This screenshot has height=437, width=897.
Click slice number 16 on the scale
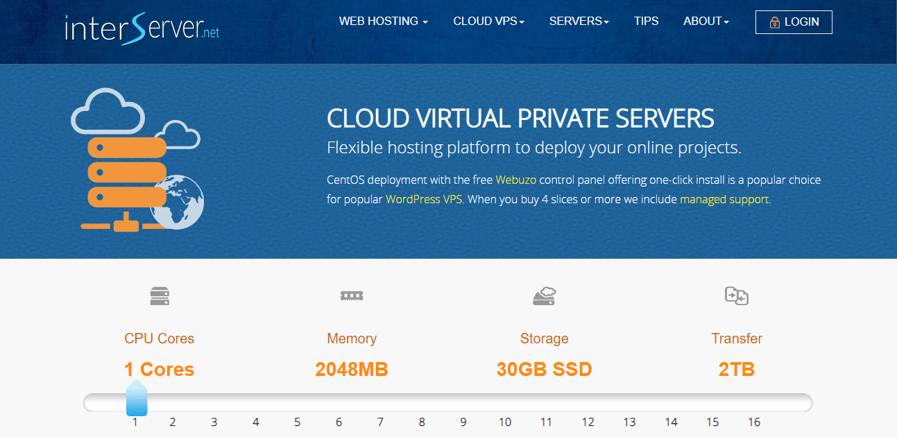coord(754,422)
